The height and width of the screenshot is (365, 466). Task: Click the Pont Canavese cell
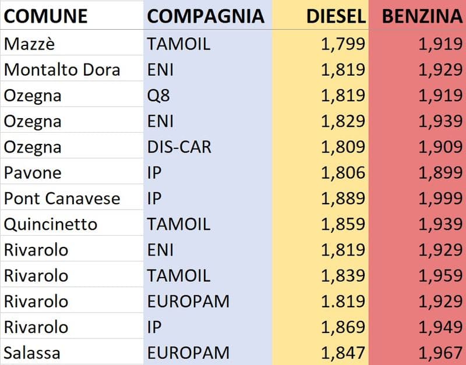pyautogui.click(x=62, y=199)
